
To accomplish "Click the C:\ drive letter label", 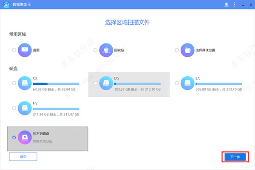I will coord(35,78).
